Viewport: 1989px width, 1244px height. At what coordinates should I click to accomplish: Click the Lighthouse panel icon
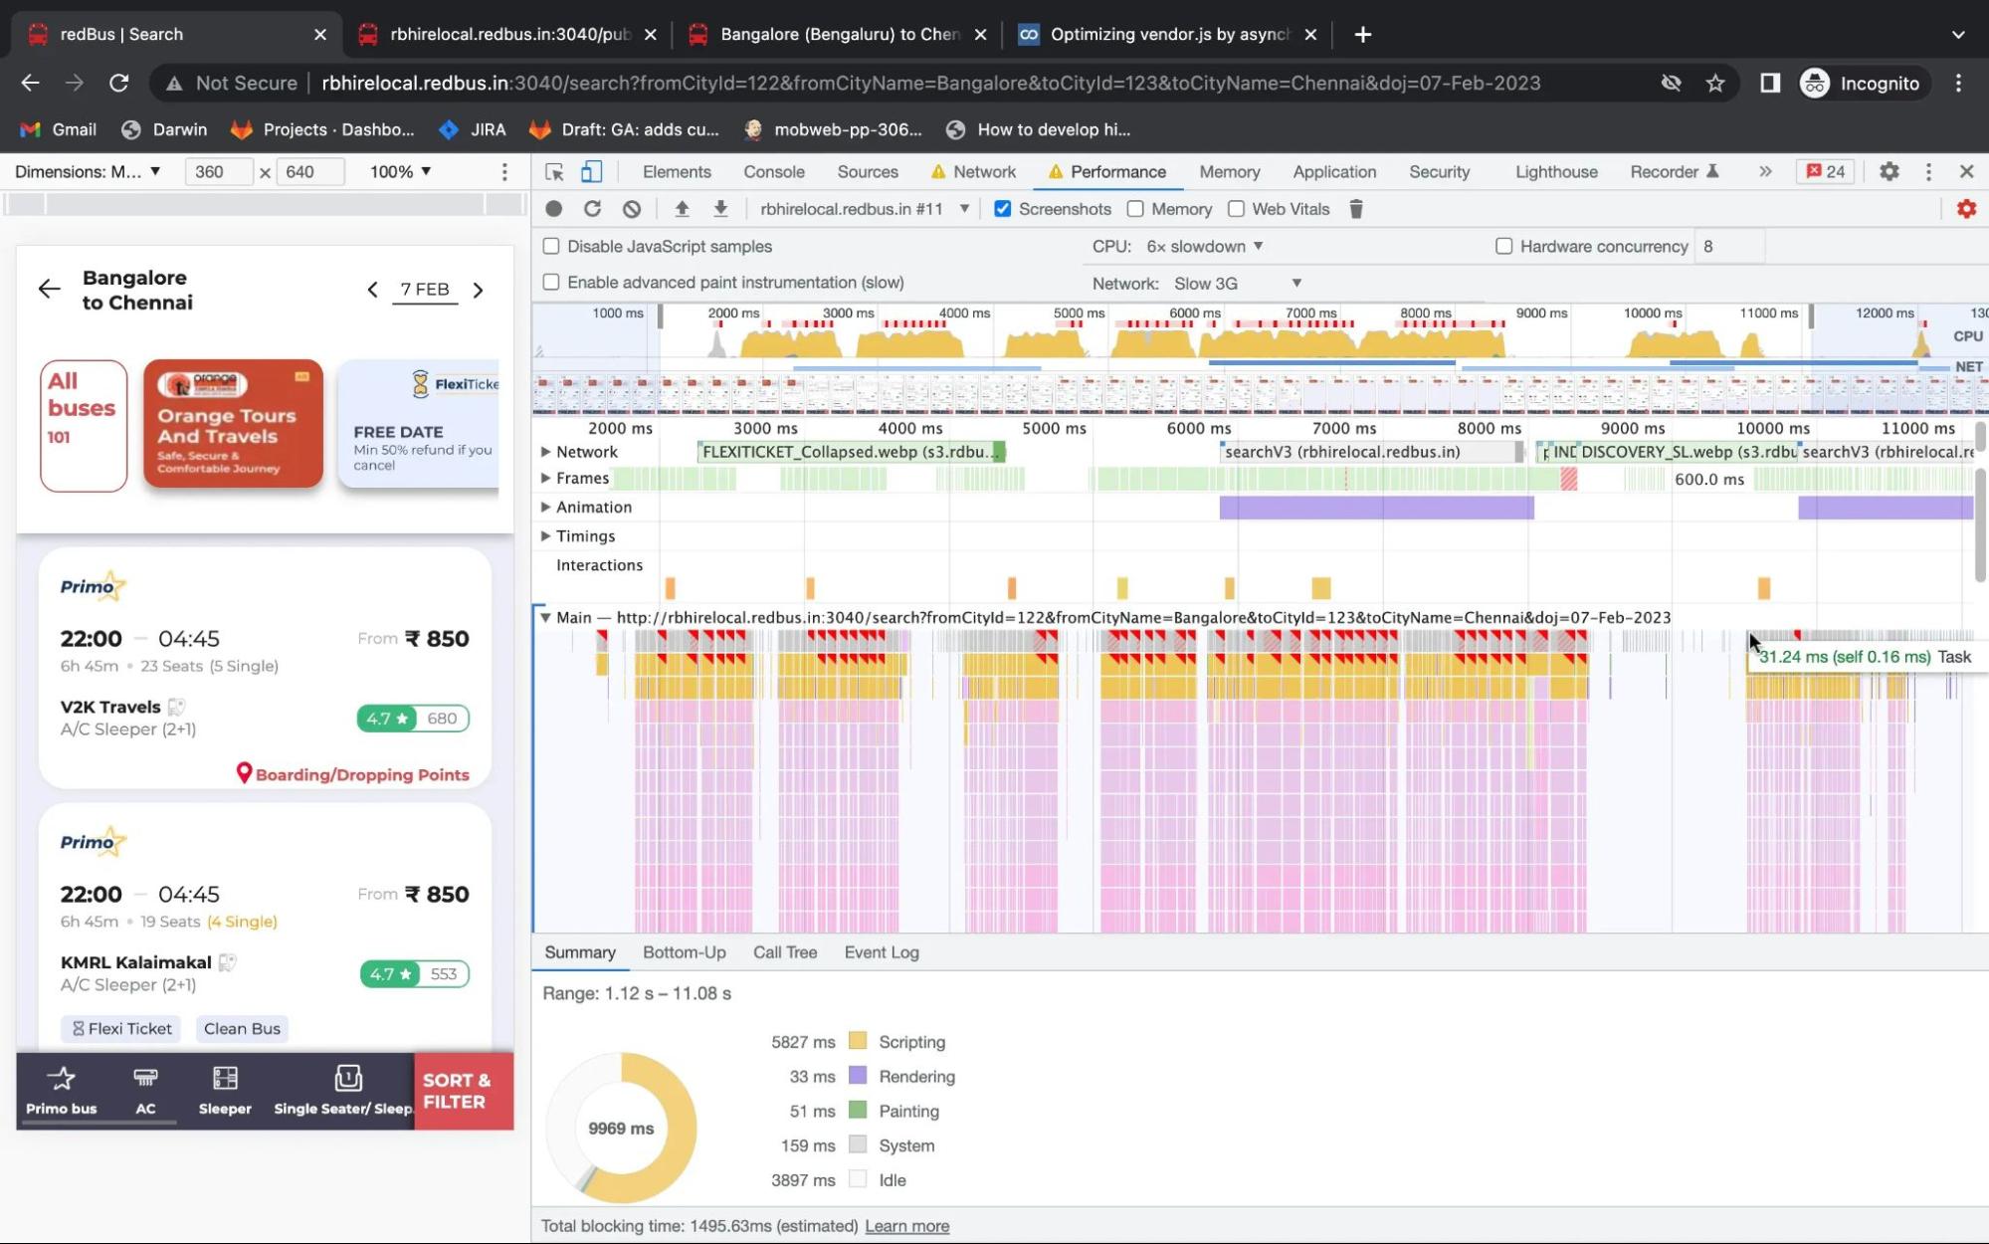point(1556,170)
